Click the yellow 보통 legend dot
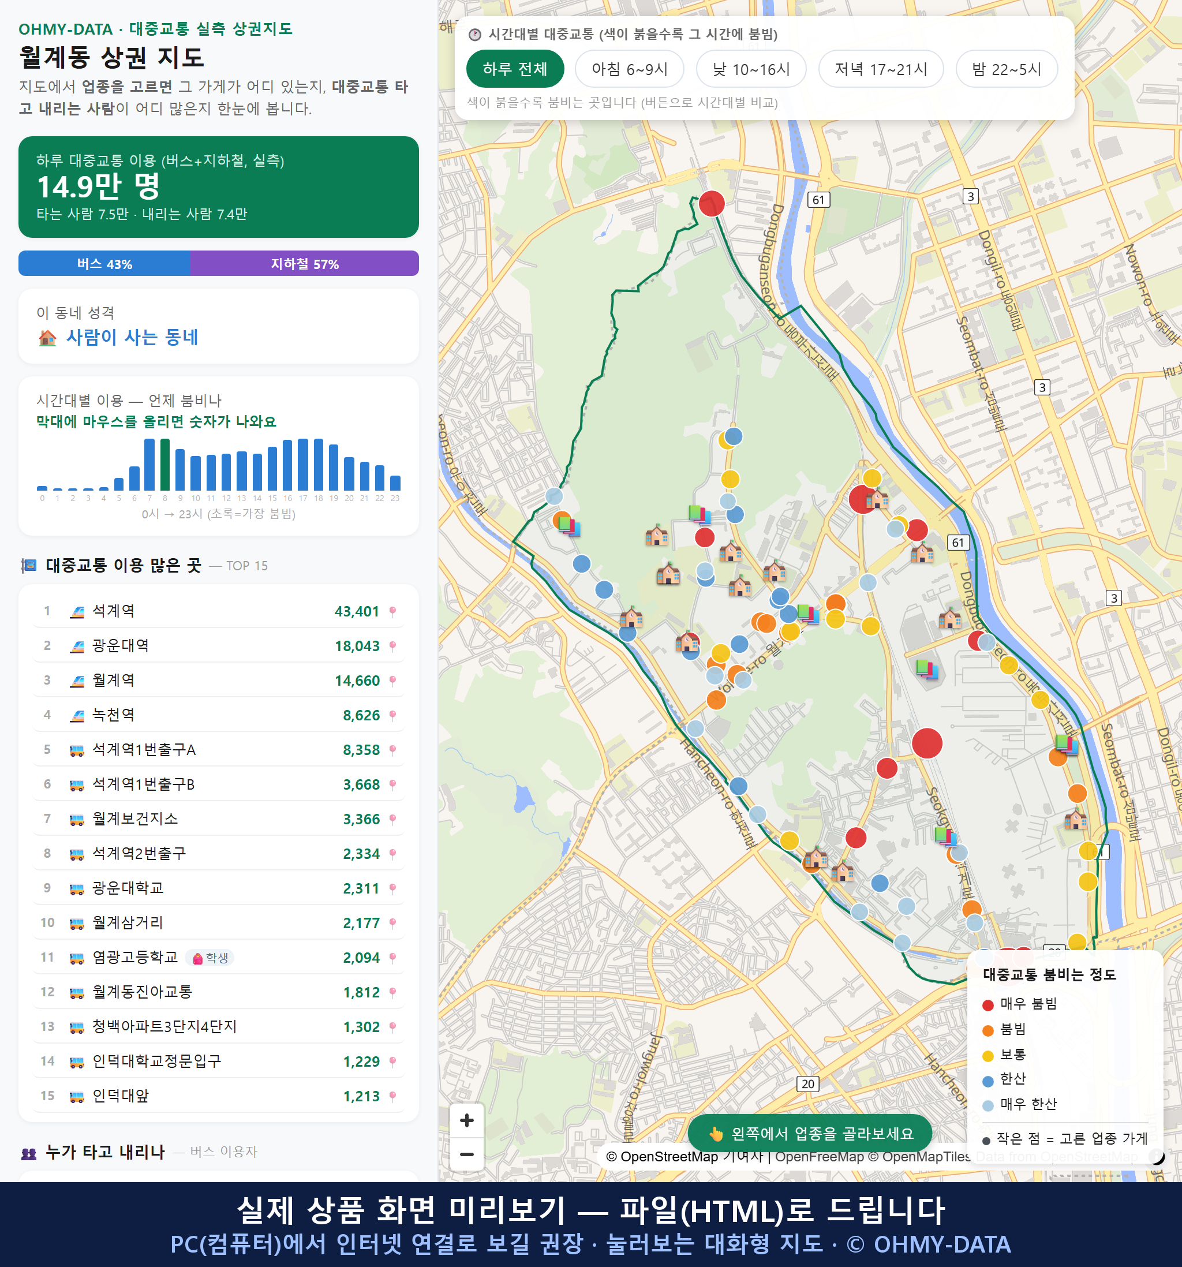Viewport: 1182px width, 1267px height. click(x=988, y=1056)
